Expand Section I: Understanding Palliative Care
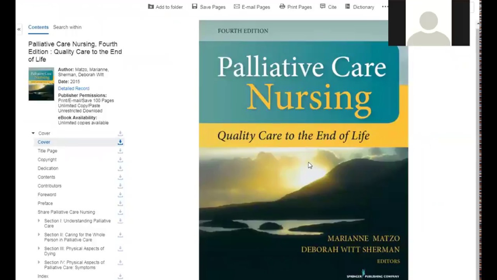Viewport: 497px width, 280px height. pyautogui.click(x=38, y=221)
